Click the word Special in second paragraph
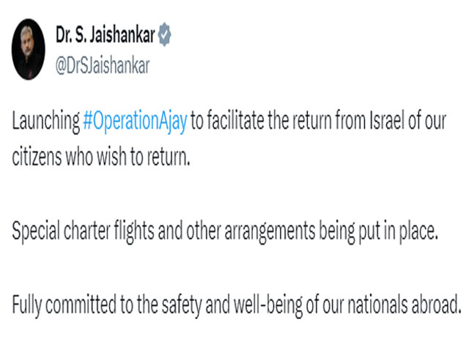469x352 pixels. click(36, 232)
